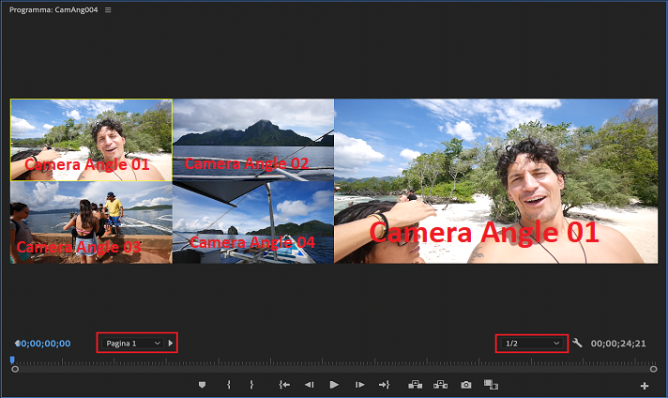Export frame with the camera icon
The width and height of the screenshot is (668, 398).
point(466,385)
